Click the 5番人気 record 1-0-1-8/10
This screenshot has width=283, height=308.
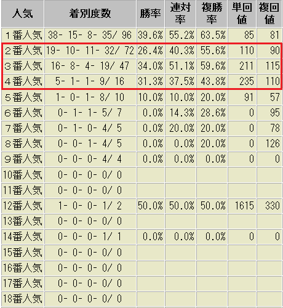90,97
